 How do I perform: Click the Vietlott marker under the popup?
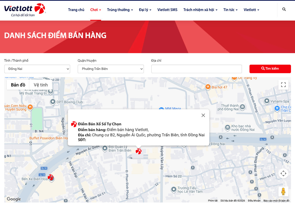click(x=139, y=151)
